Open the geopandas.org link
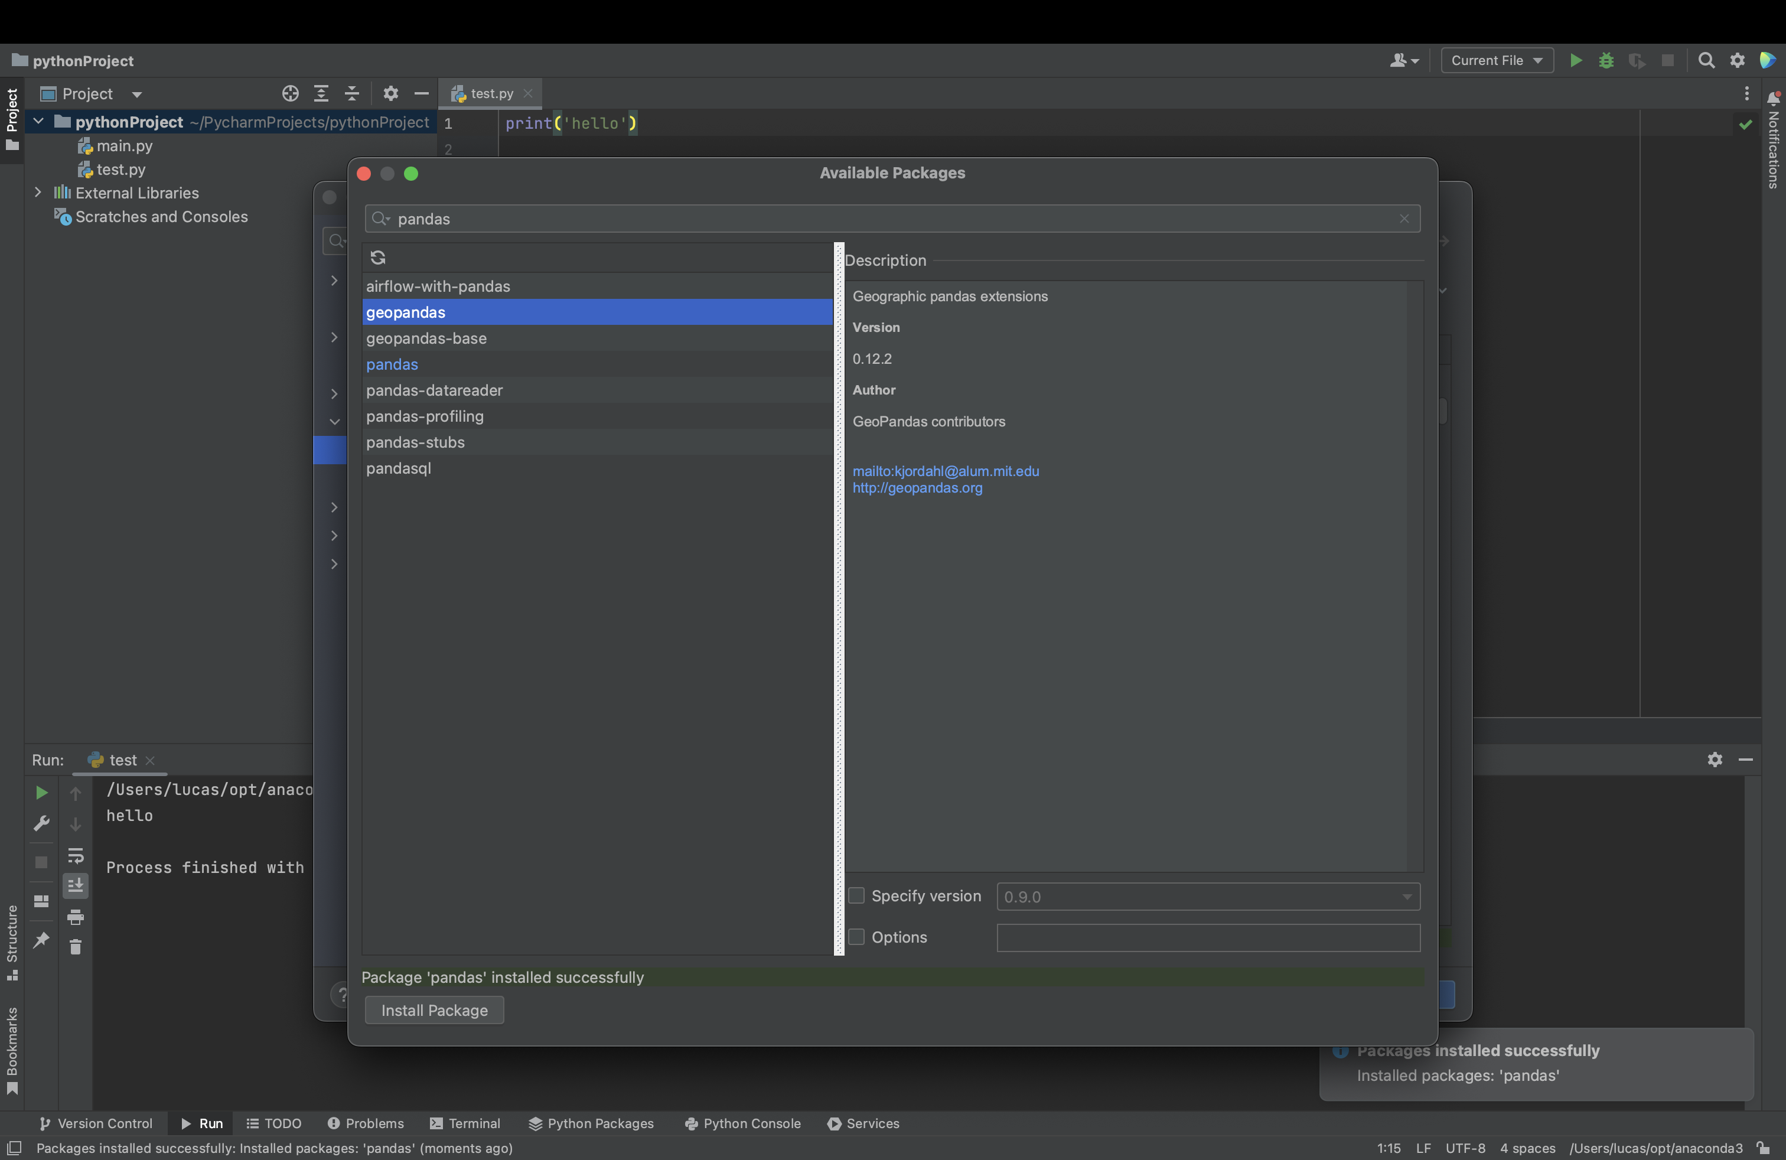The height and width of the screenshot is (1160, 1786). coord(917,488)
